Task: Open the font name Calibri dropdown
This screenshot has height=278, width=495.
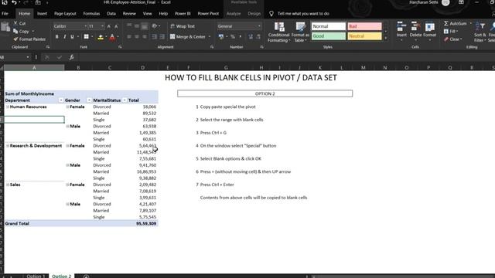Action: click(85, 26)
